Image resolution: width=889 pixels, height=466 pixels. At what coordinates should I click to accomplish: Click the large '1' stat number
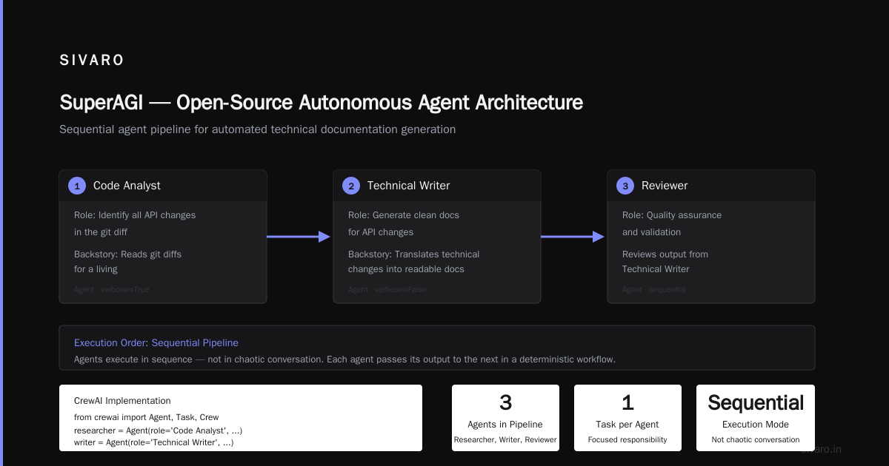tap(627, 403)
